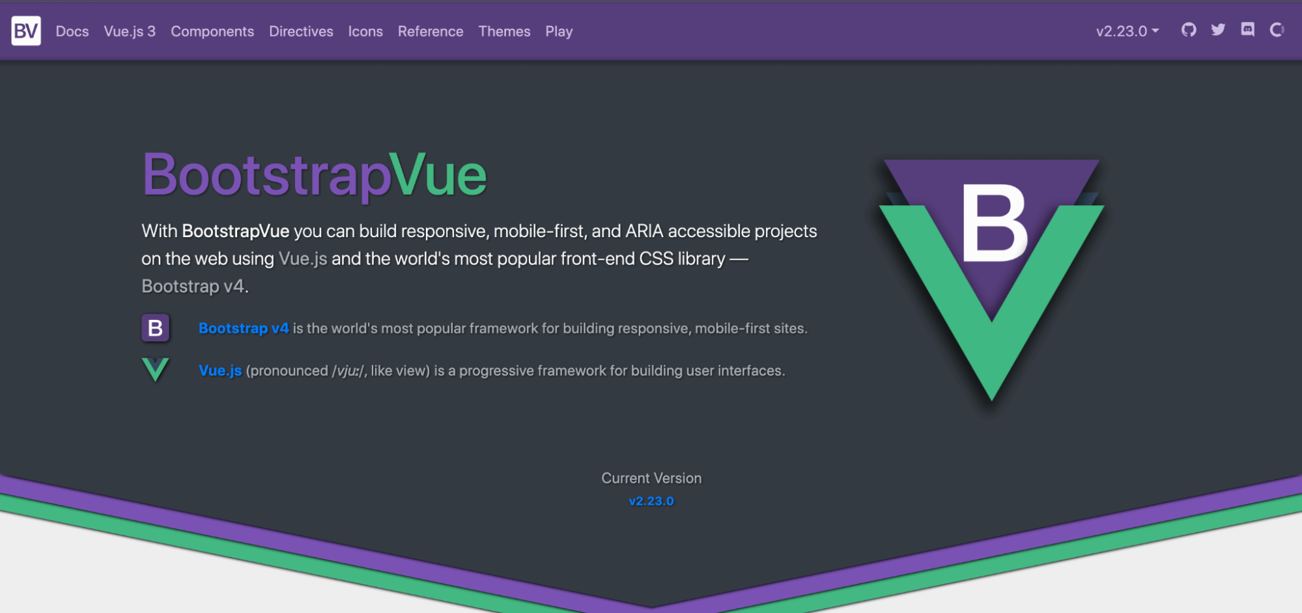Click the small green Vue V icon
The image size is (1302, 613).
pyautogui.click(x=155, y=369)
